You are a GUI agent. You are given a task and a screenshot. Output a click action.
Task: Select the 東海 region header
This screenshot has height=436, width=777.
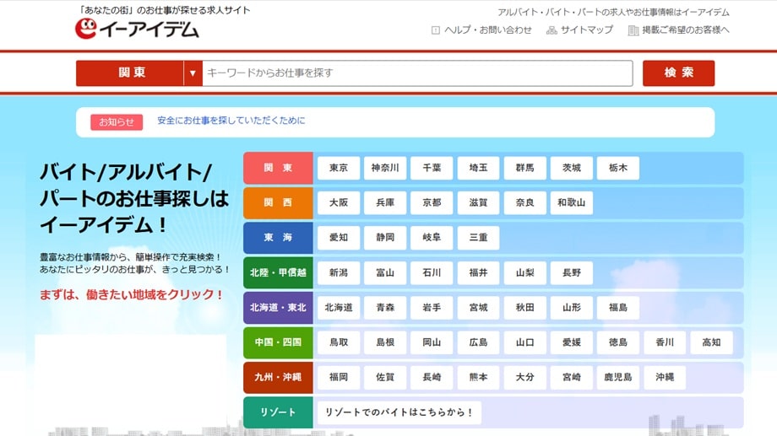coord(278,238)
